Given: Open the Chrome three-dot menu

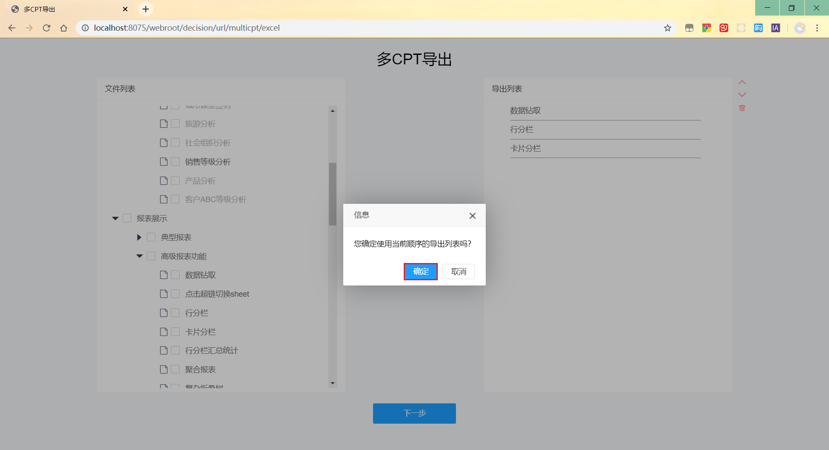Looking at the screenshot, I should tap(817, 28).
